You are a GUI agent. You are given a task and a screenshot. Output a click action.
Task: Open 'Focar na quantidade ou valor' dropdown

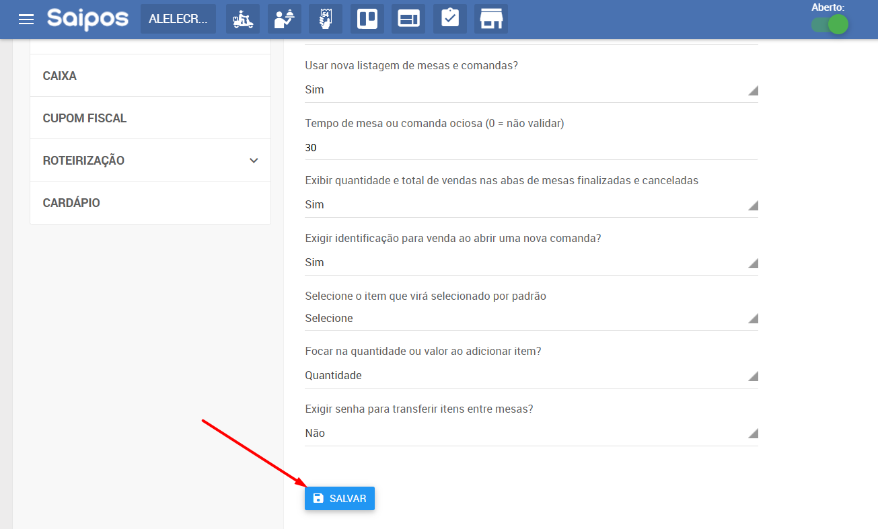531,376
